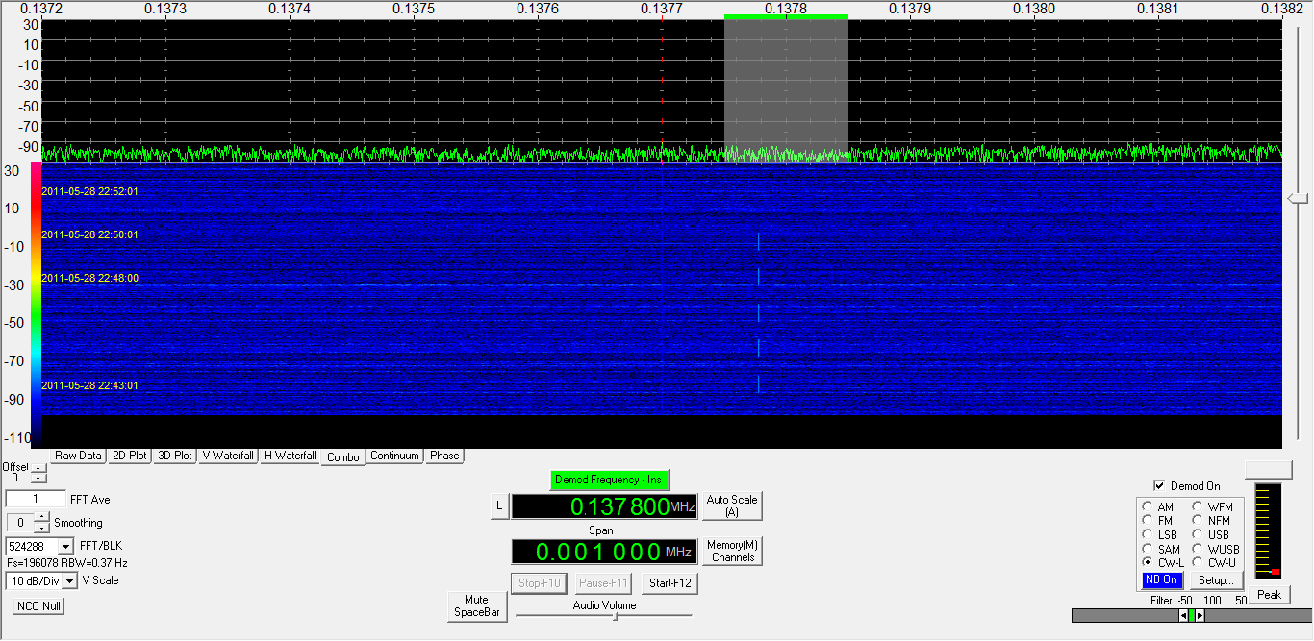Screen dimensions: 1314x641
Task: Click the Start-F12 button
Action: (670, 582)
